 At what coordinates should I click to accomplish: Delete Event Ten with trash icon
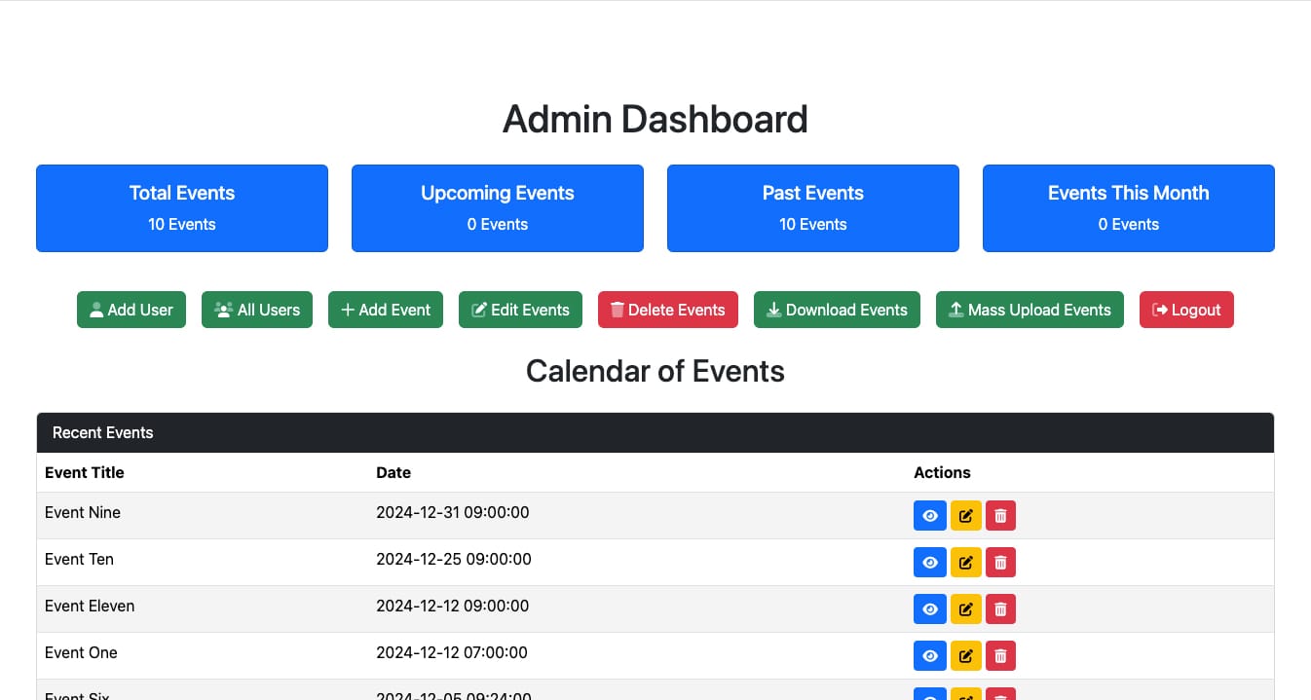1000,563
